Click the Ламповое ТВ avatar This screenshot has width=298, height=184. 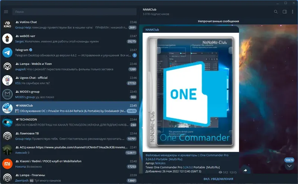coord(7,136)
